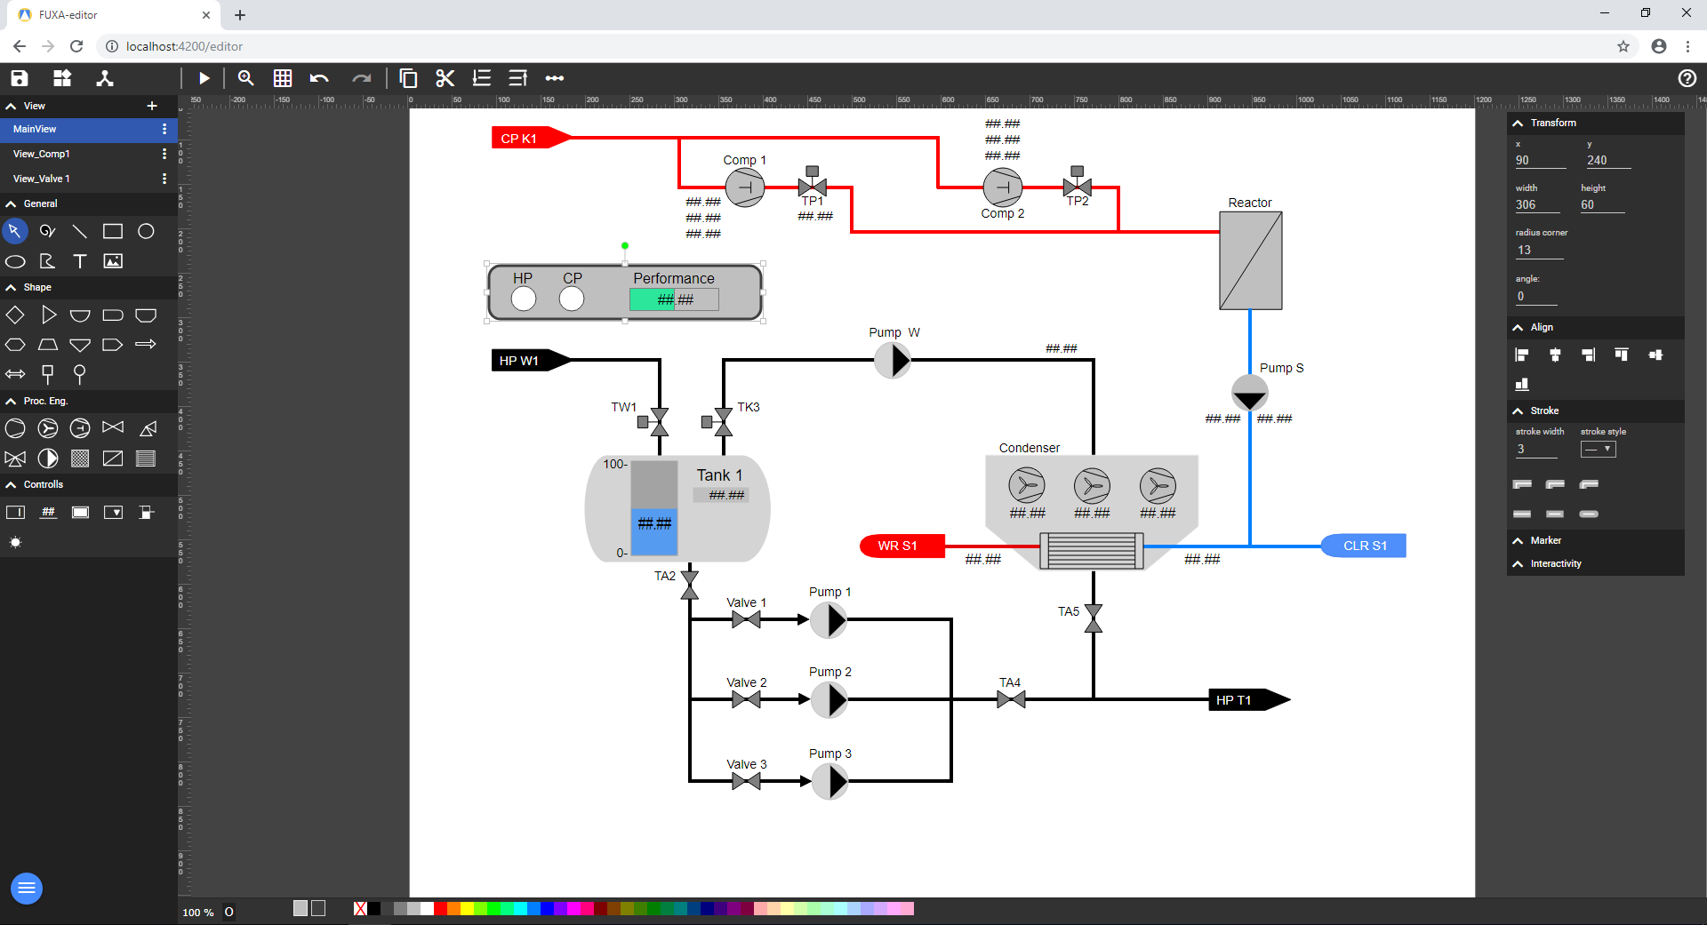Click the radius corner field
This screenshot has height=925, width=1707.
[x=1539, y=250]
